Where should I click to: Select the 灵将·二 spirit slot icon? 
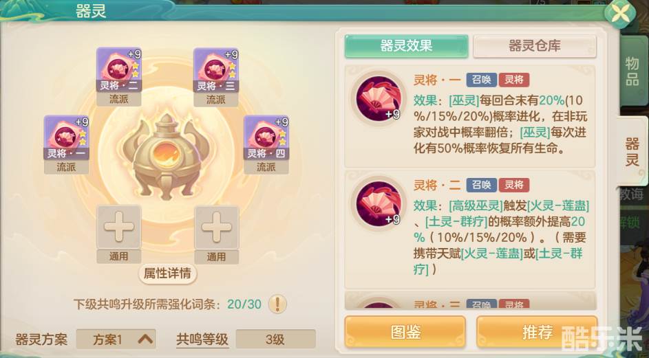[x=119, y=69]
